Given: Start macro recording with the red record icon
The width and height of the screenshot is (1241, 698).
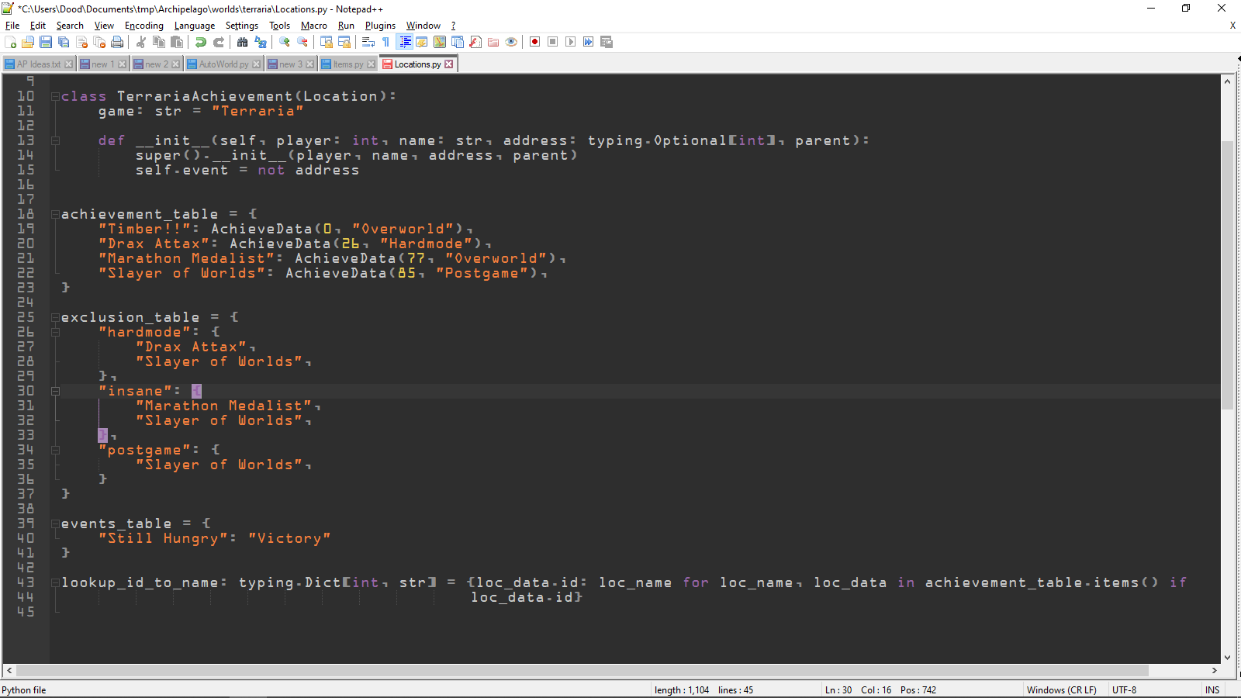Looking at the screenshot, I should pyautogui.click(x=534, y=42).
